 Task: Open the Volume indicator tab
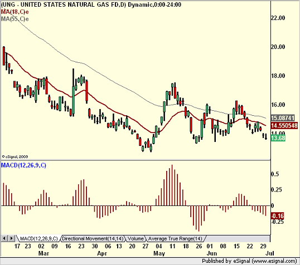[136, 239]
